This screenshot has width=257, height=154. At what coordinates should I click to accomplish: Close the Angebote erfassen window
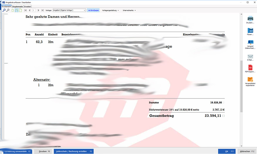[x=255, y=2]
